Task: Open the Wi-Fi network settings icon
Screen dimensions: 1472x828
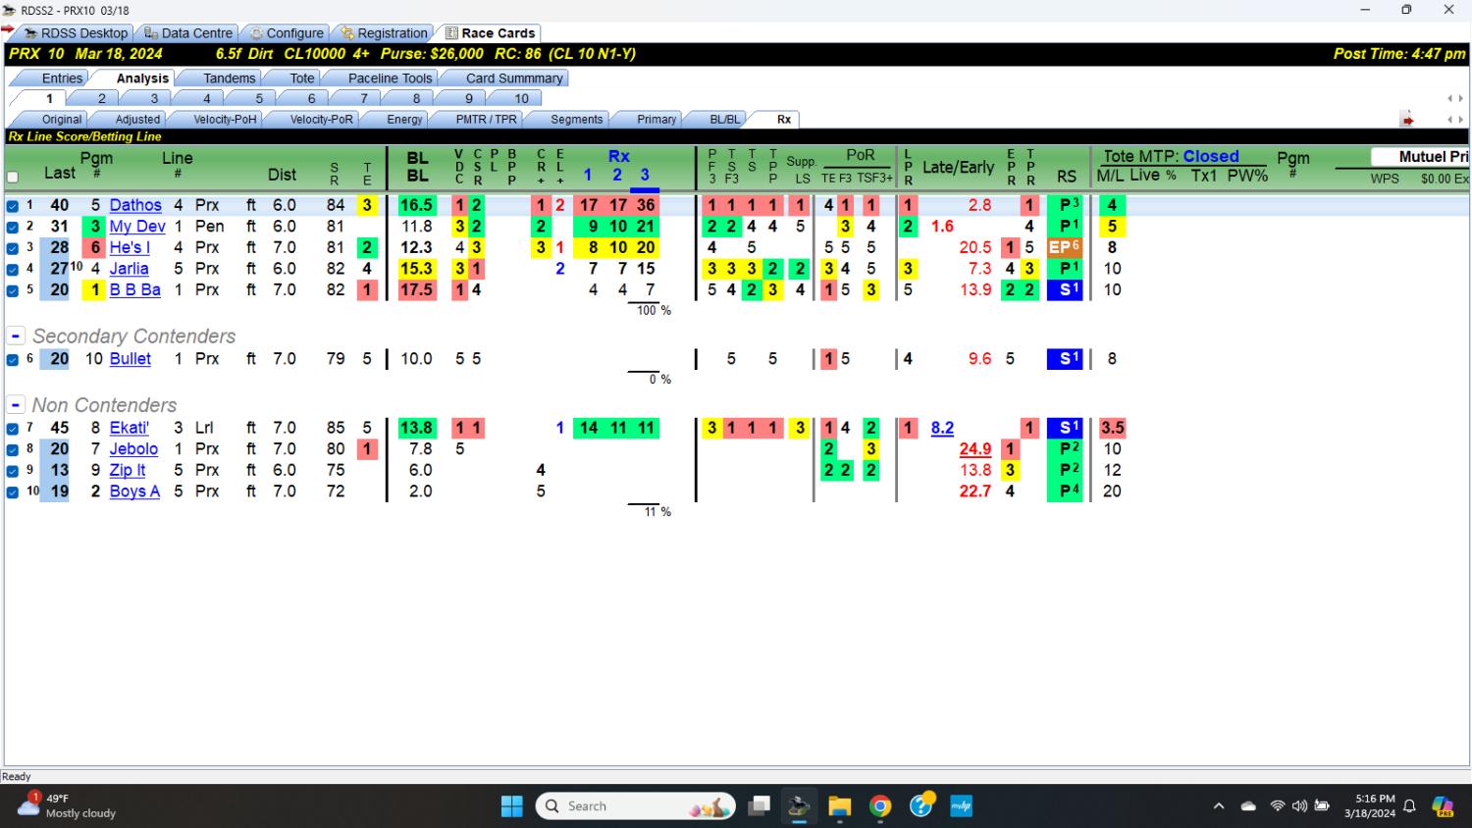Action: coord(1277,806)
